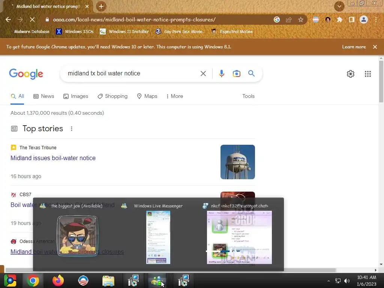
Task: Stop page loading with the X button
Action: (32, 19)
